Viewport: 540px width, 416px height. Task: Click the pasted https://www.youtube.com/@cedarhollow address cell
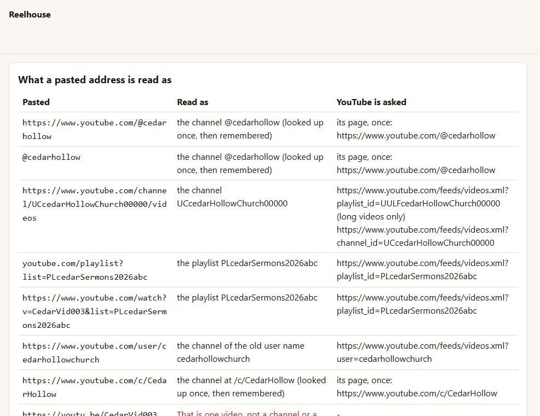click(94, 129)
